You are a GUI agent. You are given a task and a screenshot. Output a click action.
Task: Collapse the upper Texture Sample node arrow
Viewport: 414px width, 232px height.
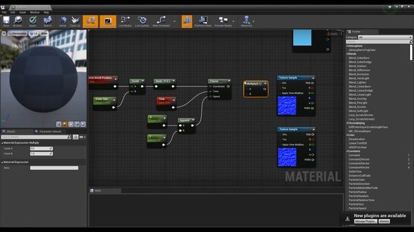click(x=313, y=78)
